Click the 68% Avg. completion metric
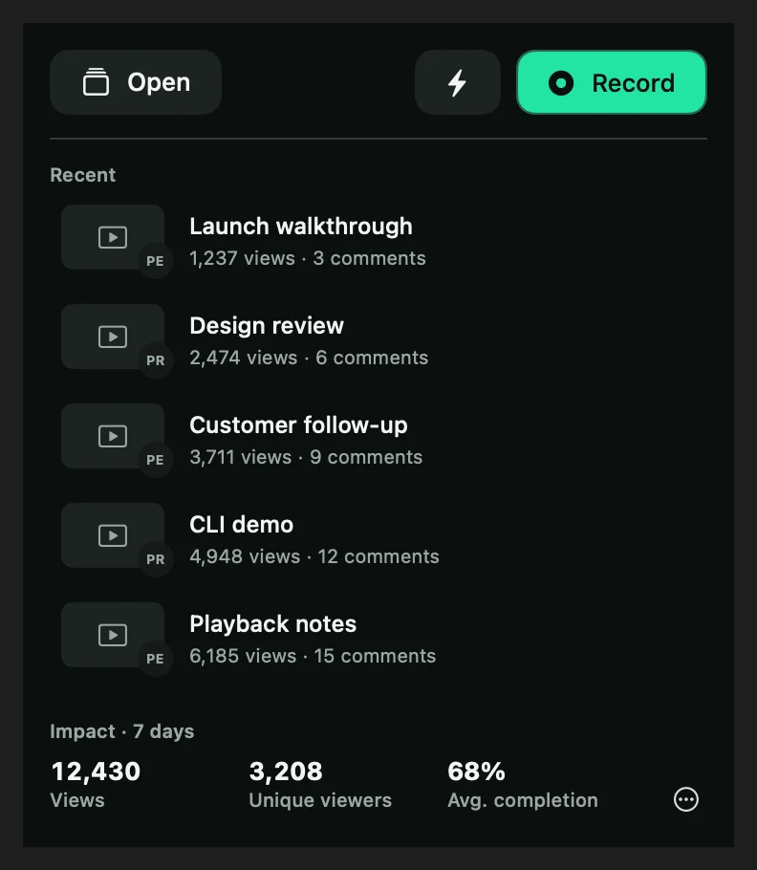The image size is (757, 870). coord(523,785)
